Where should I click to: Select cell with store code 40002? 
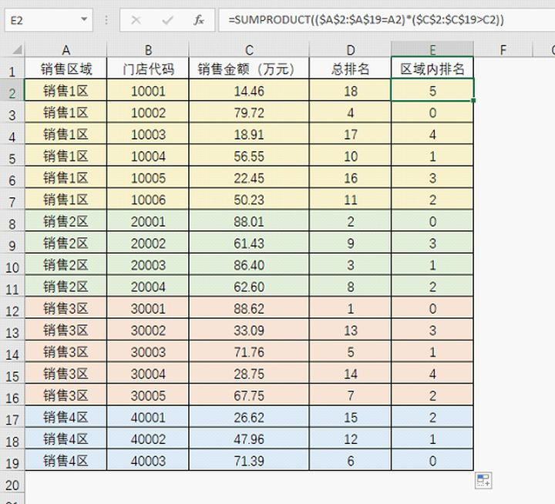[148, 439]
